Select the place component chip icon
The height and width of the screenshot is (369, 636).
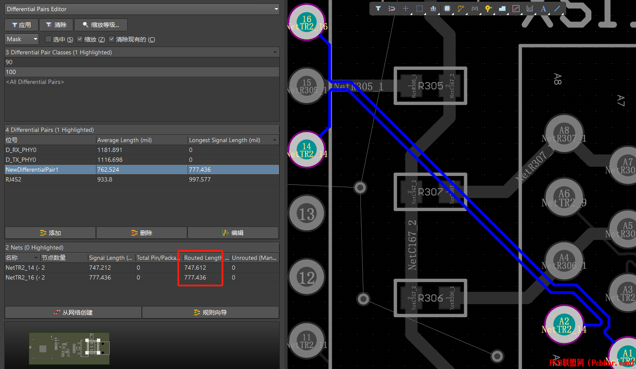447,9
